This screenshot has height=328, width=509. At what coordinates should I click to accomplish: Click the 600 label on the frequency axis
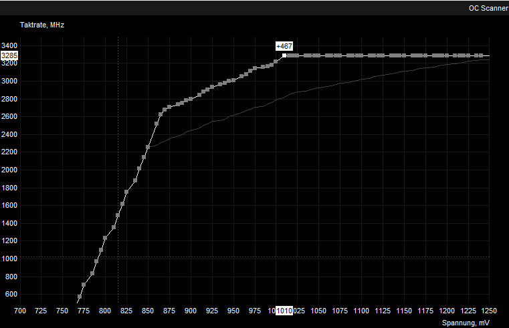(11, 295)
